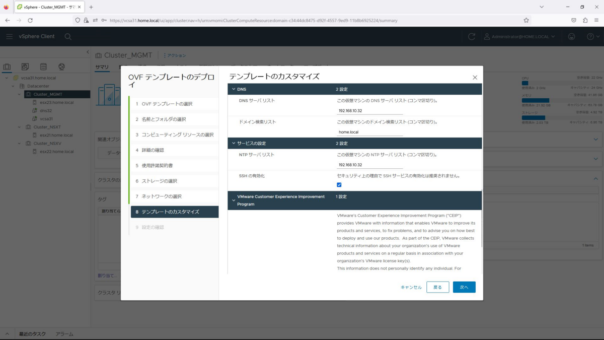Open the Firefox extensions icon
Screen dimensions: 604x340
(585, 20)
